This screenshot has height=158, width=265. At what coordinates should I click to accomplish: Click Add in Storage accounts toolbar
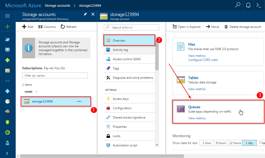[28, 27]
